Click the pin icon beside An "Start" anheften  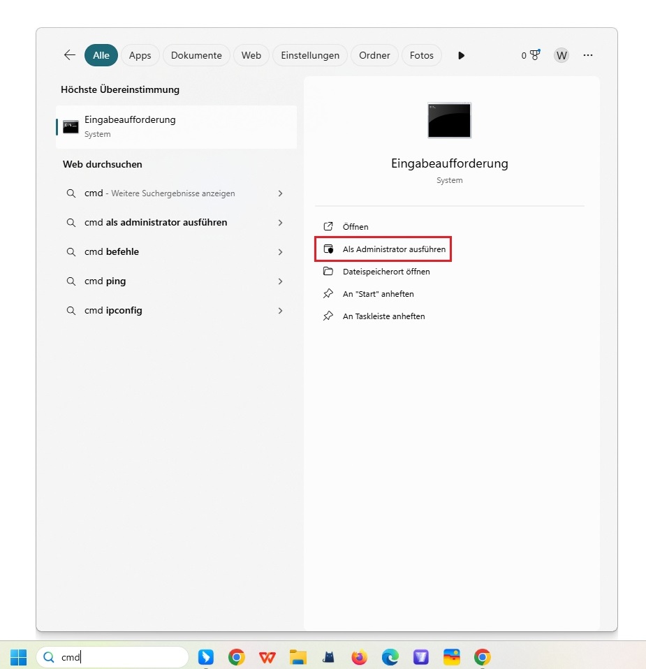pos(328,293)
